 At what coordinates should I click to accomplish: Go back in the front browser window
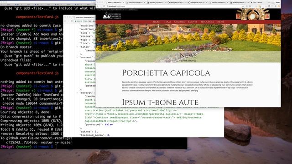(x=98, y=6)
